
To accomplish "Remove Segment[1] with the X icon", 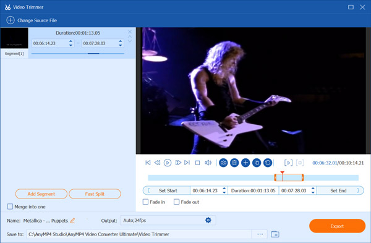I will [130, 32].
